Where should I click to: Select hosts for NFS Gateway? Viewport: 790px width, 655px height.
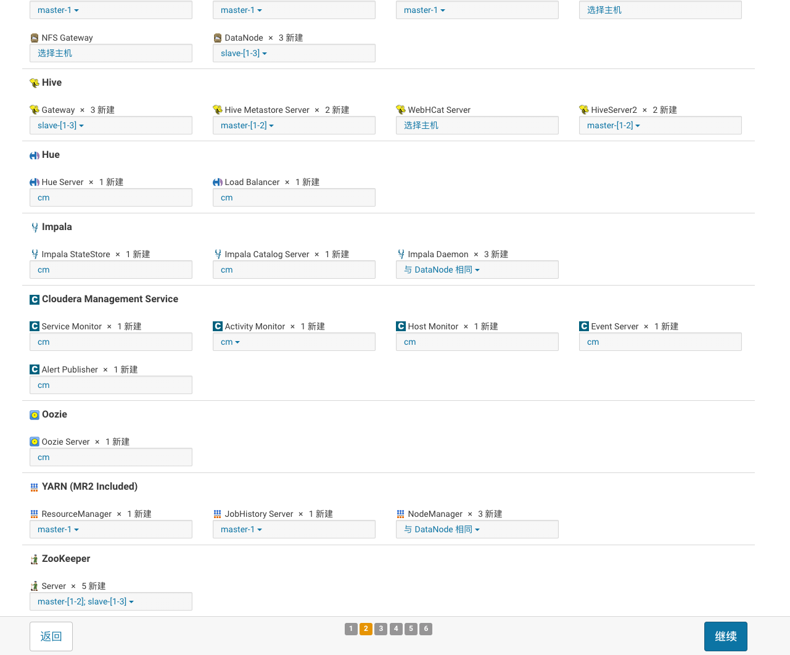point(111,53)
